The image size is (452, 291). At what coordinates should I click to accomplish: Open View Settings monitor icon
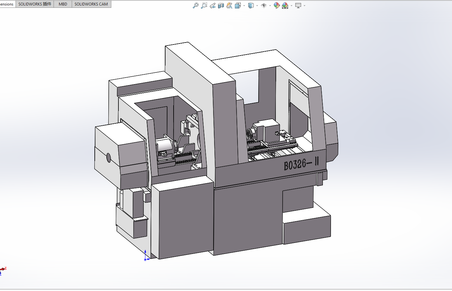[298, 6]
